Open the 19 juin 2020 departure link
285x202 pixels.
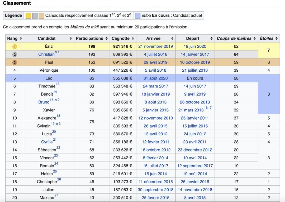click(195, 46)
